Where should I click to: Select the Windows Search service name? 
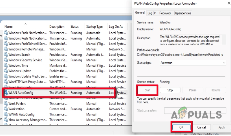[19, 55]
